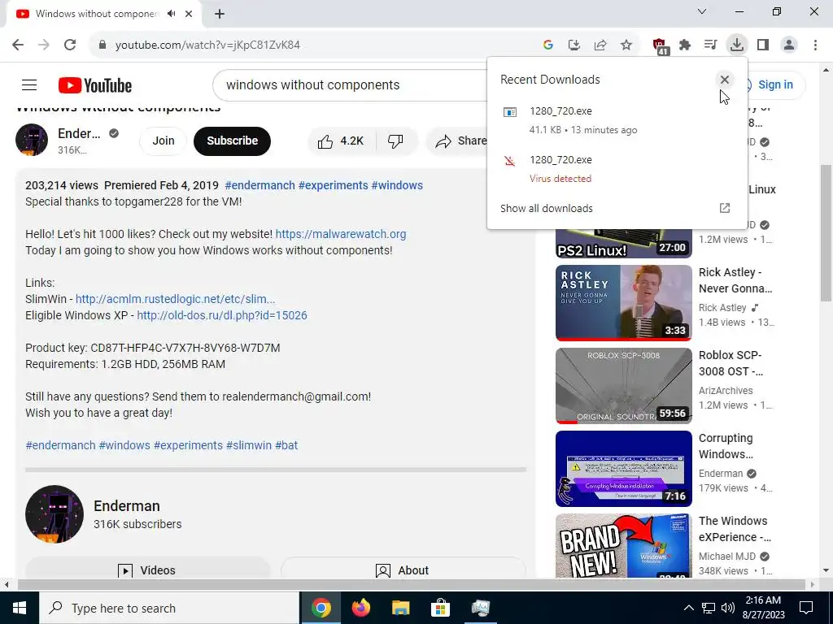The width and height of the screenshot is (833, 624).
Task: Show hidden system tray icons
Action: [688, 608]
